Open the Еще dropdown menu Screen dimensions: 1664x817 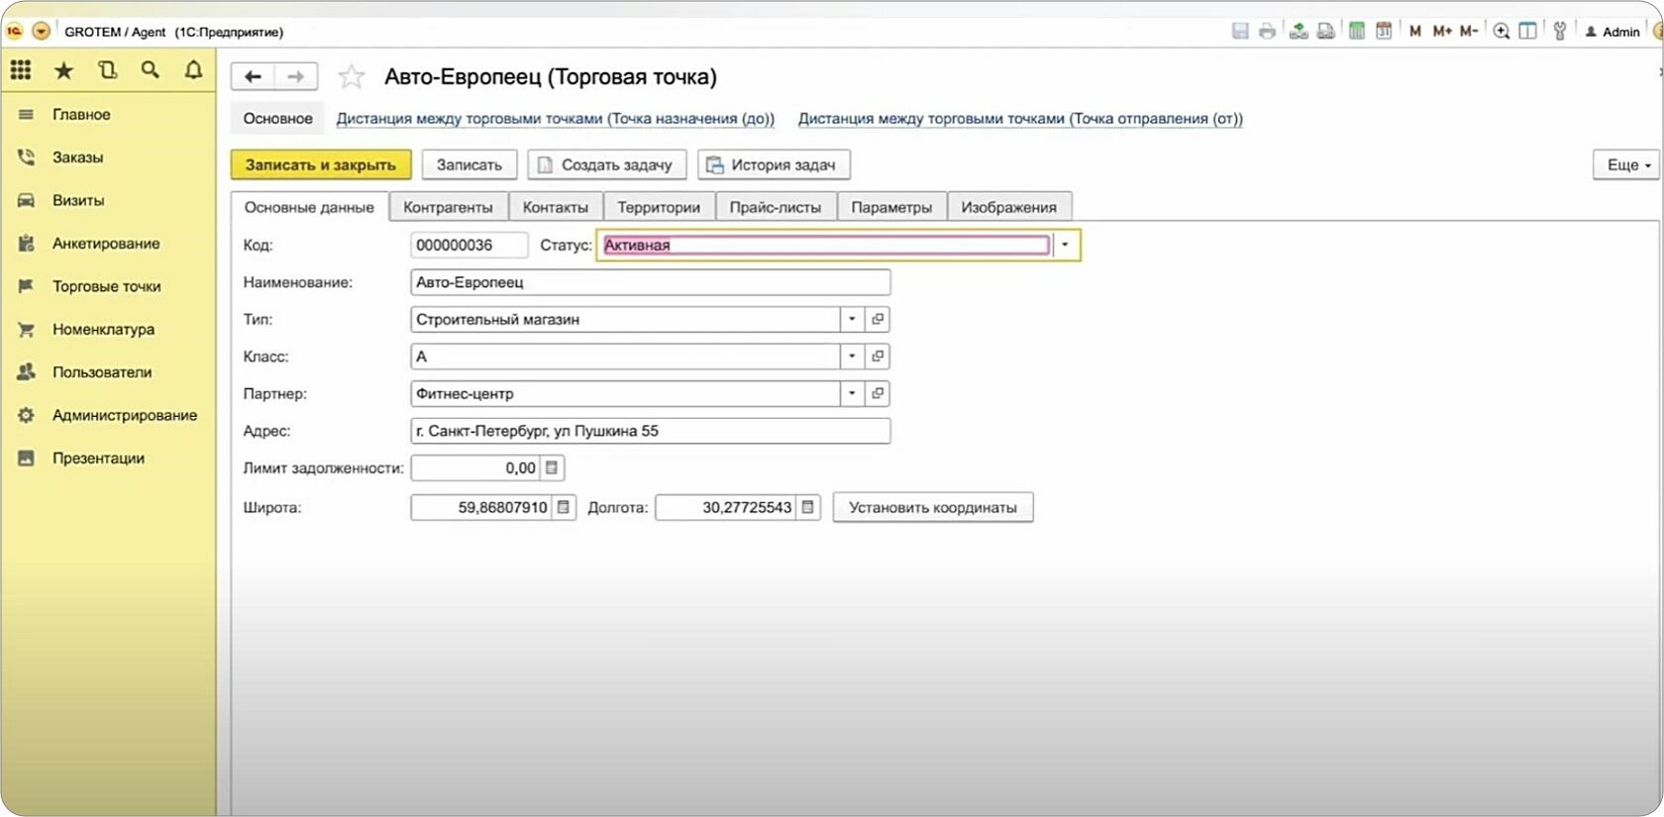[x=1626, y=165]
